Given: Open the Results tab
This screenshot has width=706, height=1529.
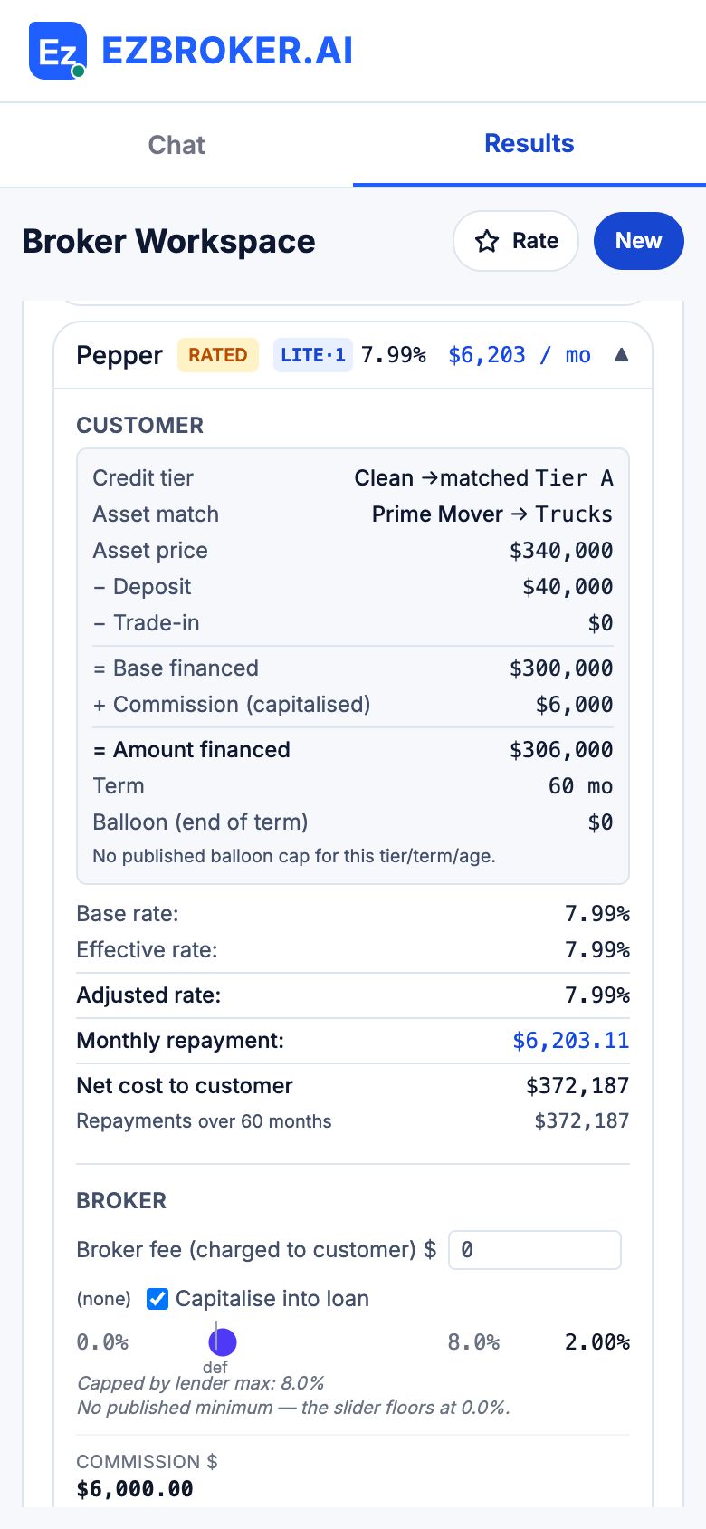Looking at the screenshot, I should tap(529, 144).
